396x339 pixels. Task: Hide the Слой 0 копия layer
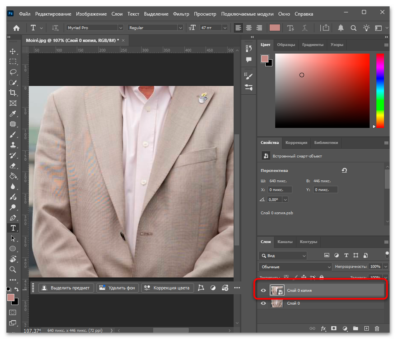(263, 290)
